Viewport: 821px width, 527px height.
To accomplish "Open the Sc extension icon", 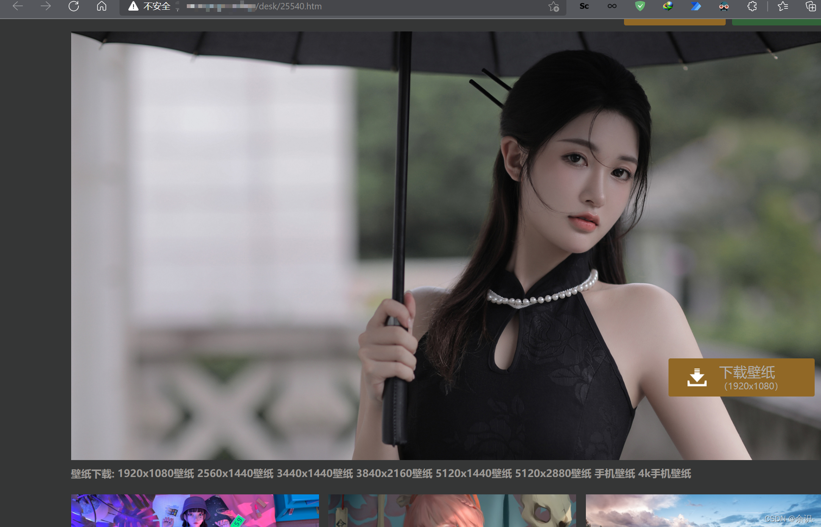I will click(x=584, y=6).
